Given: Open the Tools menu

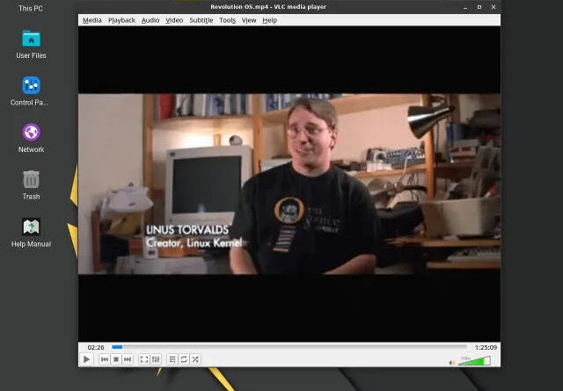Looking at the screenshot, I should click(x=227, y=20).
